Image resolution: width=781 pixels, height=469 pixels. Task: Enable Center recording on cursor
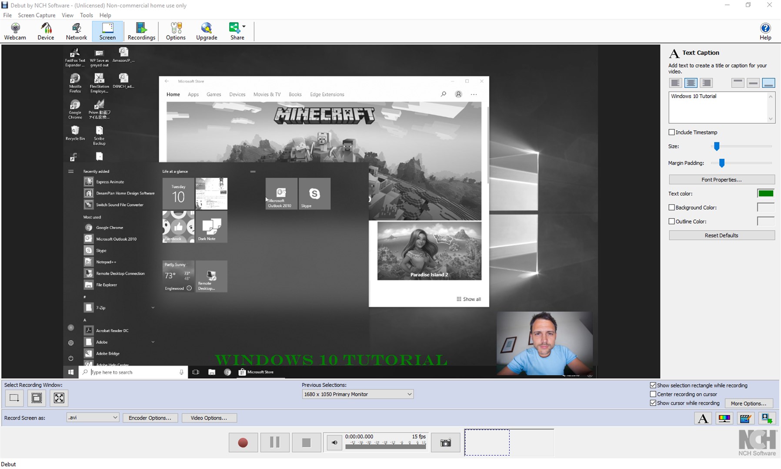pos(654,394)
